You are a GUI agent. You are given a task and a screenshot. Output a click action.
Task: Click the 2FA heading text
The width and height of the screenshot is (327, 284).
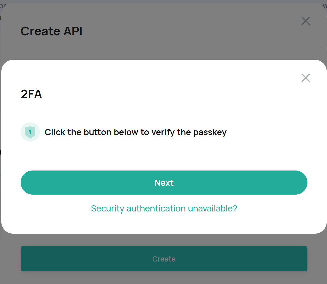coord(31,94)
